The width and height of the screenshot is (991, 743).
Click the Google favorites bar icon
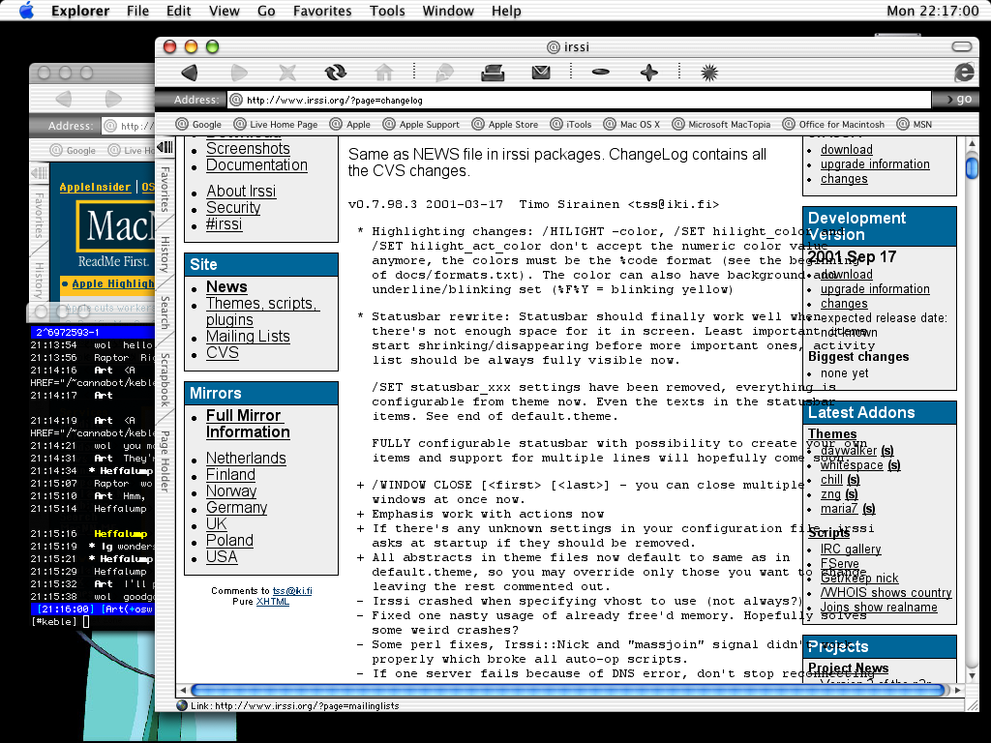[182, 124]
